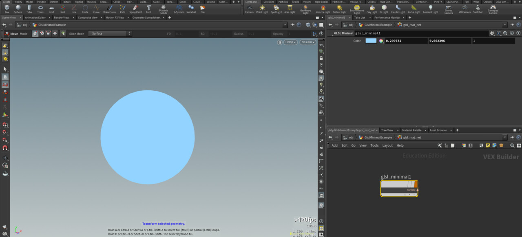Open the Tools menu in the network editor
This screenshot has width=522, height=237.
tap(374, 145)
